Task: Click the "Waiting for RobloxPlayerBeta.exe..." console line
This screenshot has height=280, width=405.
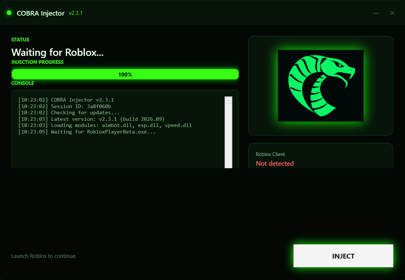Action: pos(87,132)
